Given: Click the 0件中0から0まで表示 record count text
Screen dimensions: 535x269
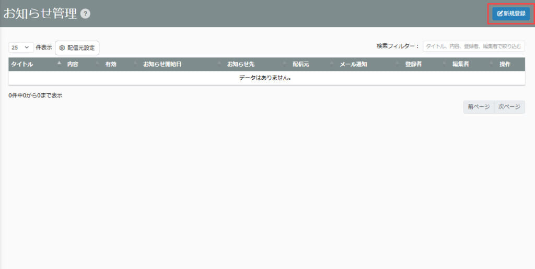Looking at the screenshot, I should coord(36,95).
